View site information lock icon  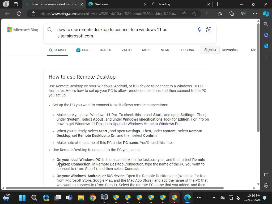click(x=33, y=14)
